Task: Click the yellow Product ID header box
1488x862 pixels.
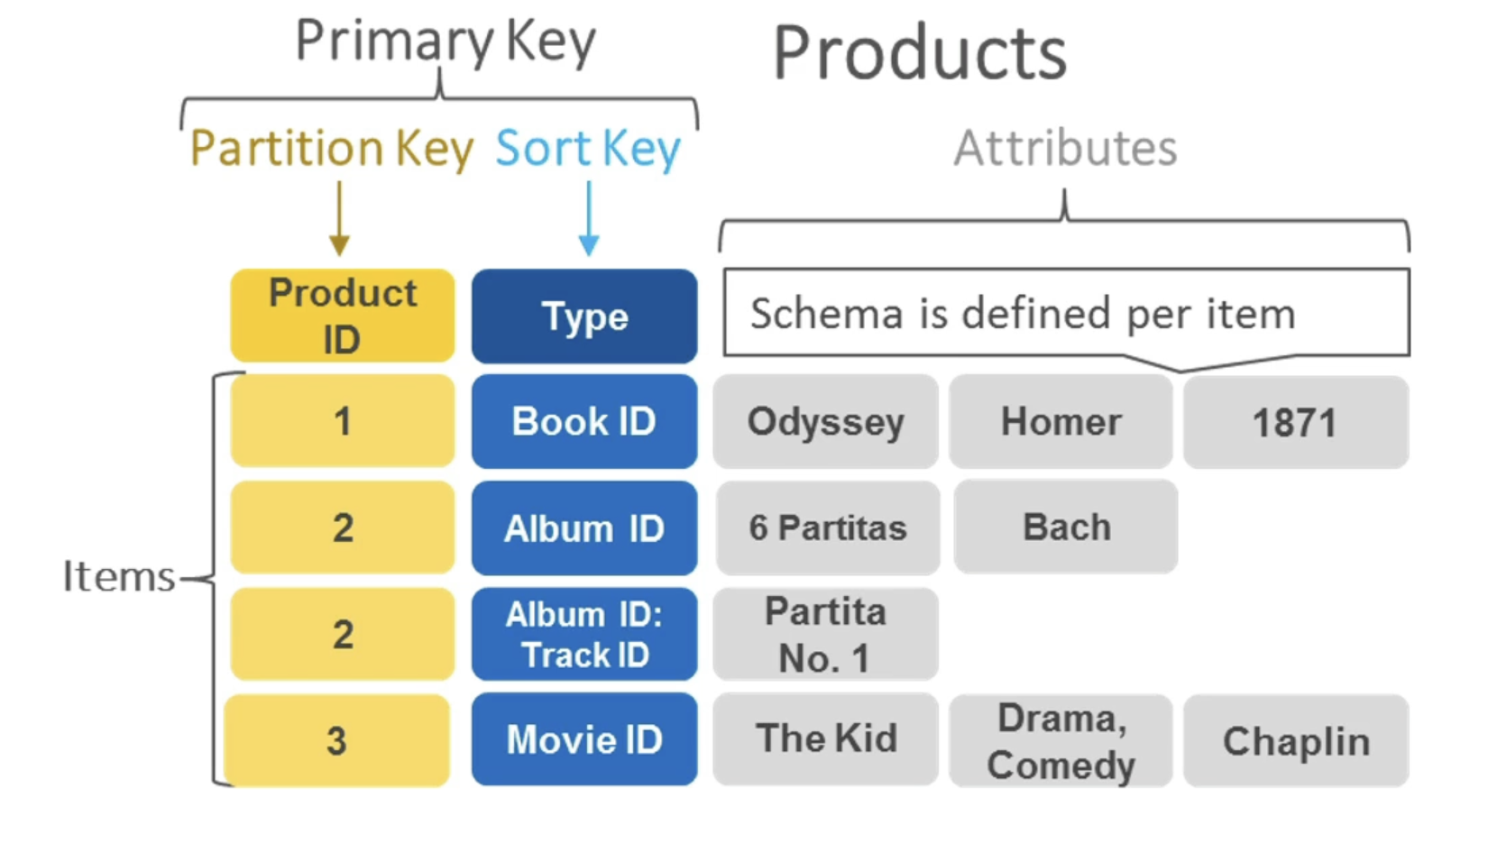Action: (343, 316)
